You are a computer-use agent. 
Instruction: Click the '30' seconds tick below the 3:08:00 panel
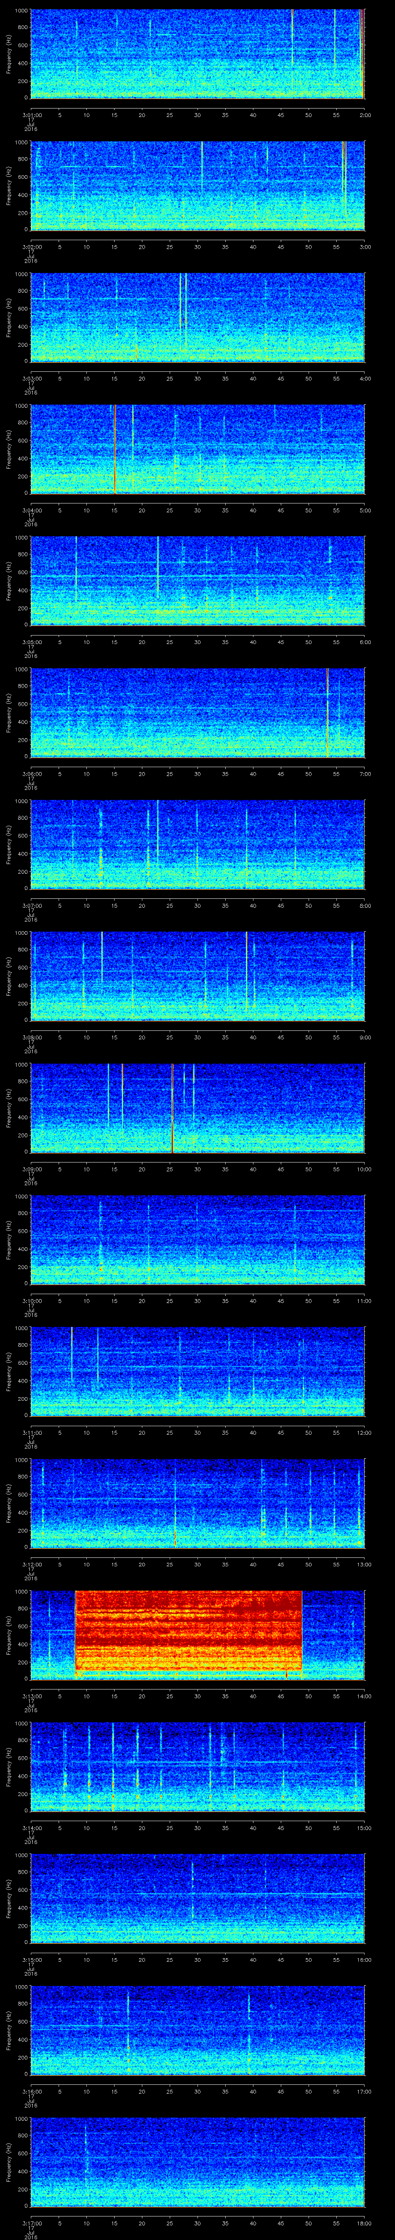(x=198, y=1037)
